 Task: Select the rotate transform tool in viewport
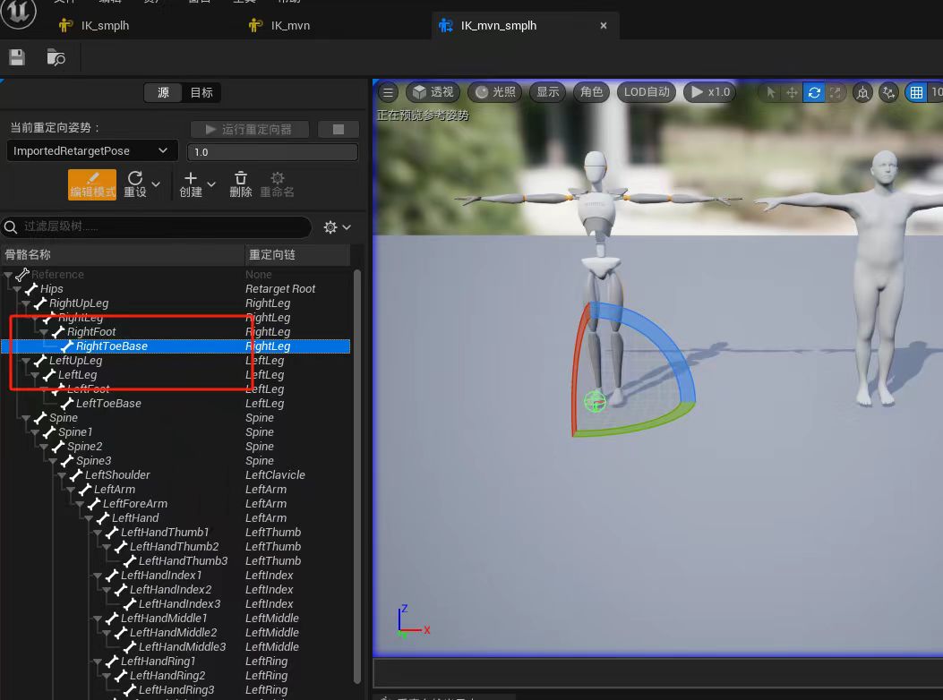point(813,92)
